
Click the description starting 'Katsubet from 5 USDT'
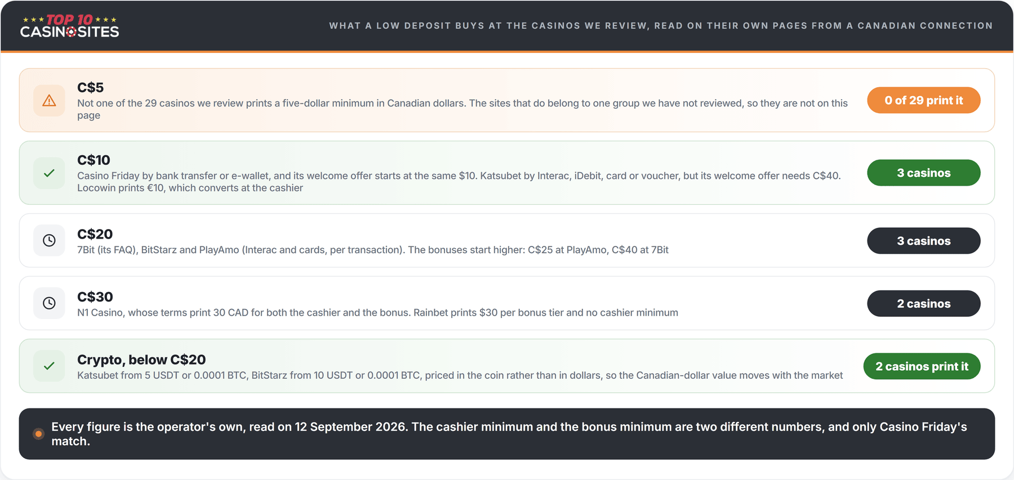(x=460, y=375)
